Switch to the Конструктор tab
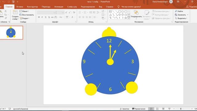This screenshot has width=197, height=111. 32,7
